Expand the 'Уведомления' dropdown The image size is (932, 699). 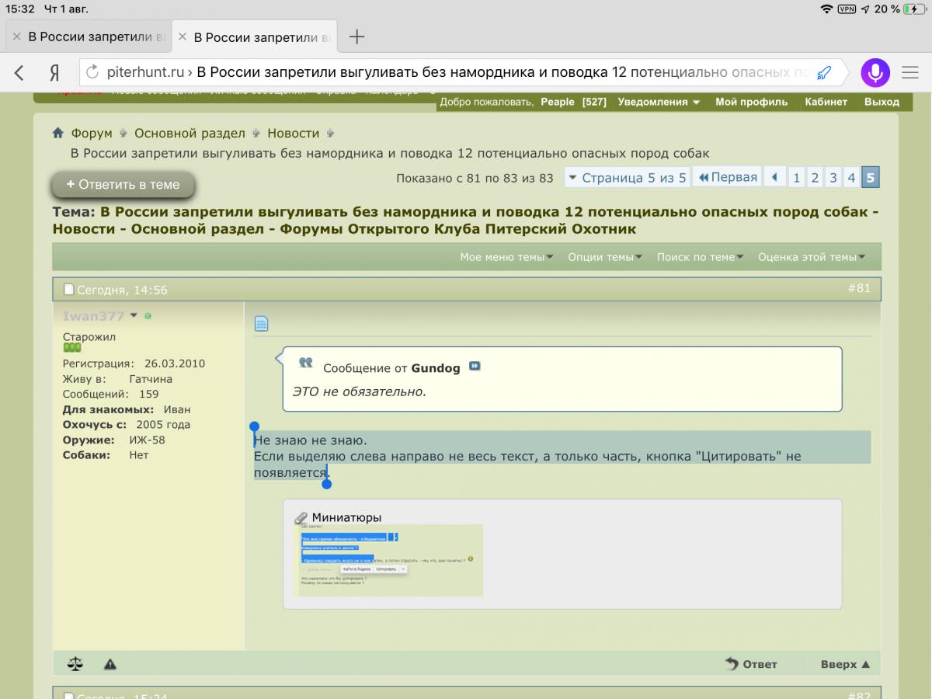(x=659, y=102)
